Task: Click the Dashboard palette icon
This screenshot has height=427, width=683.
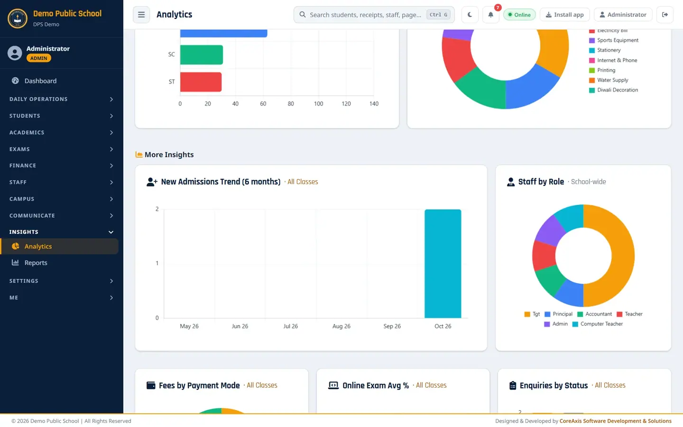Action: [15, 81]
